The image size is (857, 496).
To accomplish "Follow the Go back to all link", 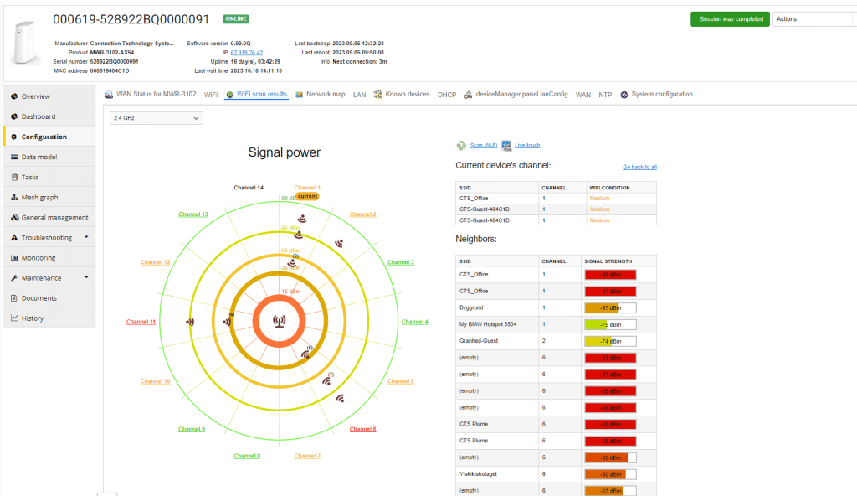I will coord(639,167).
